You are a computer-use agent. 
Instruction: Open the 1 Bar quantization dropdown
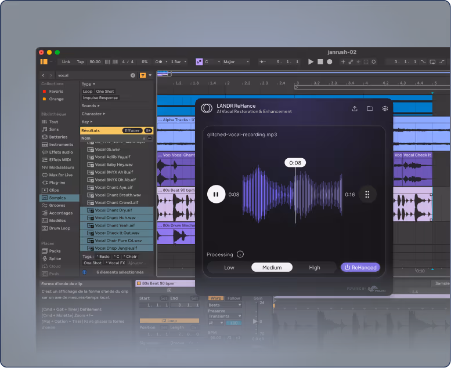pos(179,62)
